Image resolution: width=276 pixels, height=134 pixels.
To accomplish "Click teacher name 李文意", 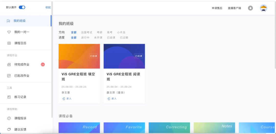I will tap(66, 93).
